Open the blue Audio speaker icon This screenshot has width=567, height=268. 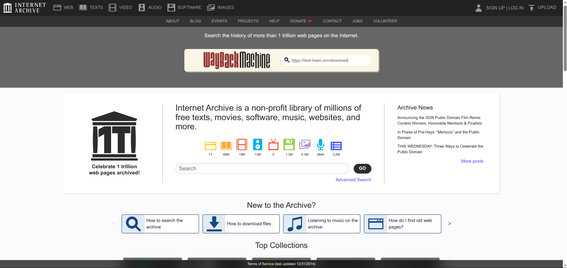coord(257,145)
